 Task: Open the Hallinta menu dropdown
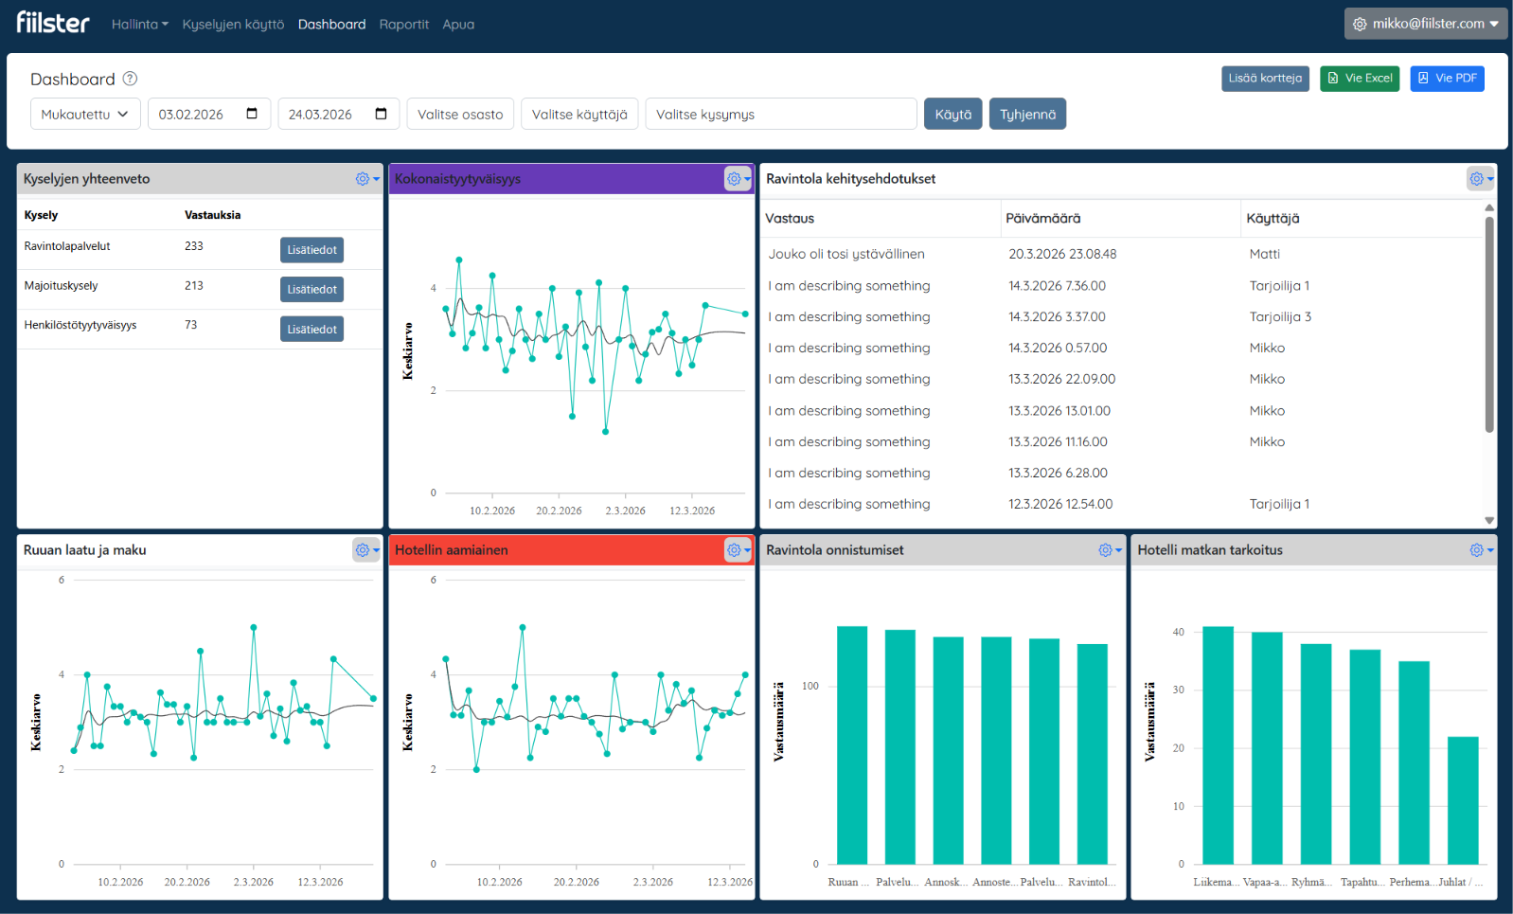click(139, 25)
